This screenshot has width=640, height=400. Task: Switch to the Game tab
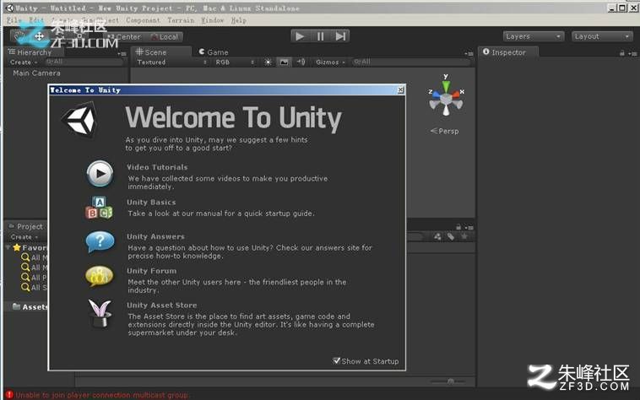click(x=214, y=52)
